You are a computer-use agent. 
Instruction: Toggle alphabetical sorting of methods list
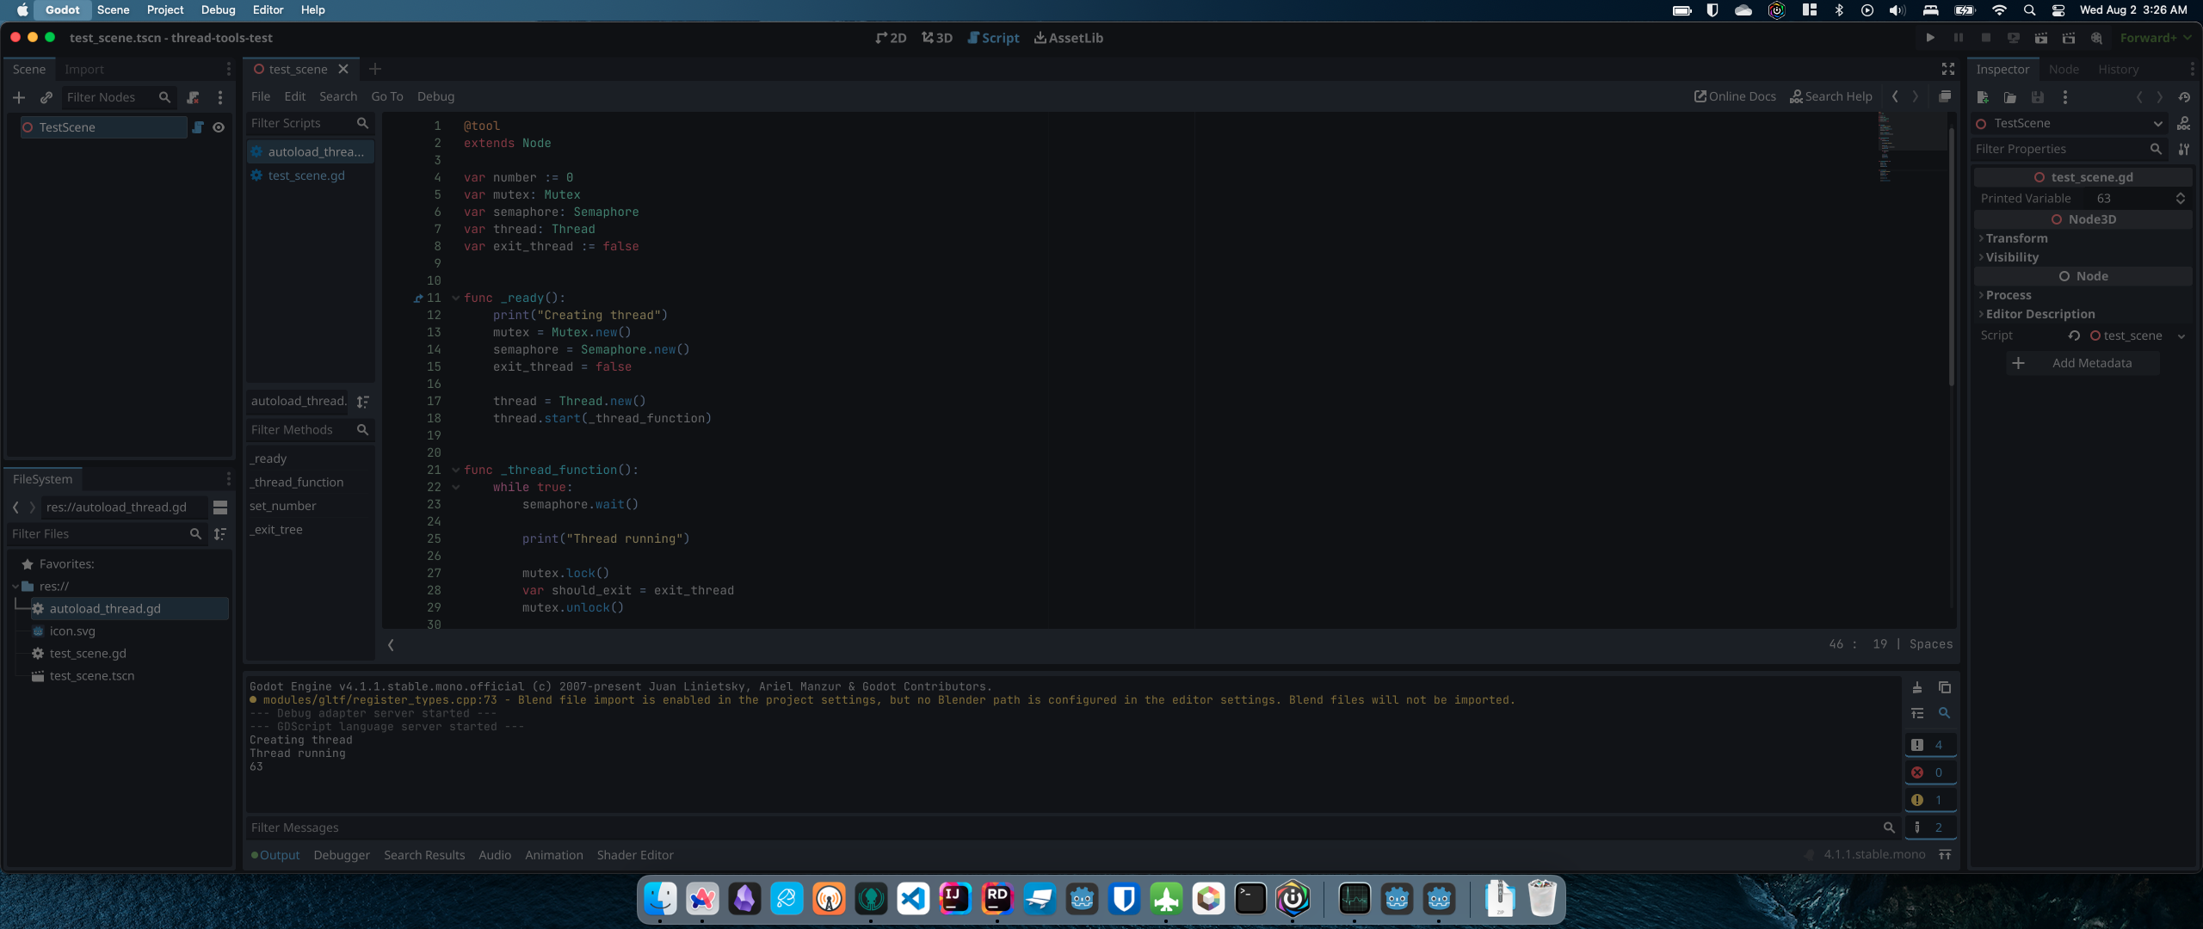363,402
